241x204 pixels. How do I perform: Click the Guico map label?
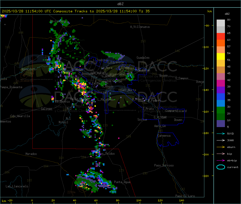point(163,75)
